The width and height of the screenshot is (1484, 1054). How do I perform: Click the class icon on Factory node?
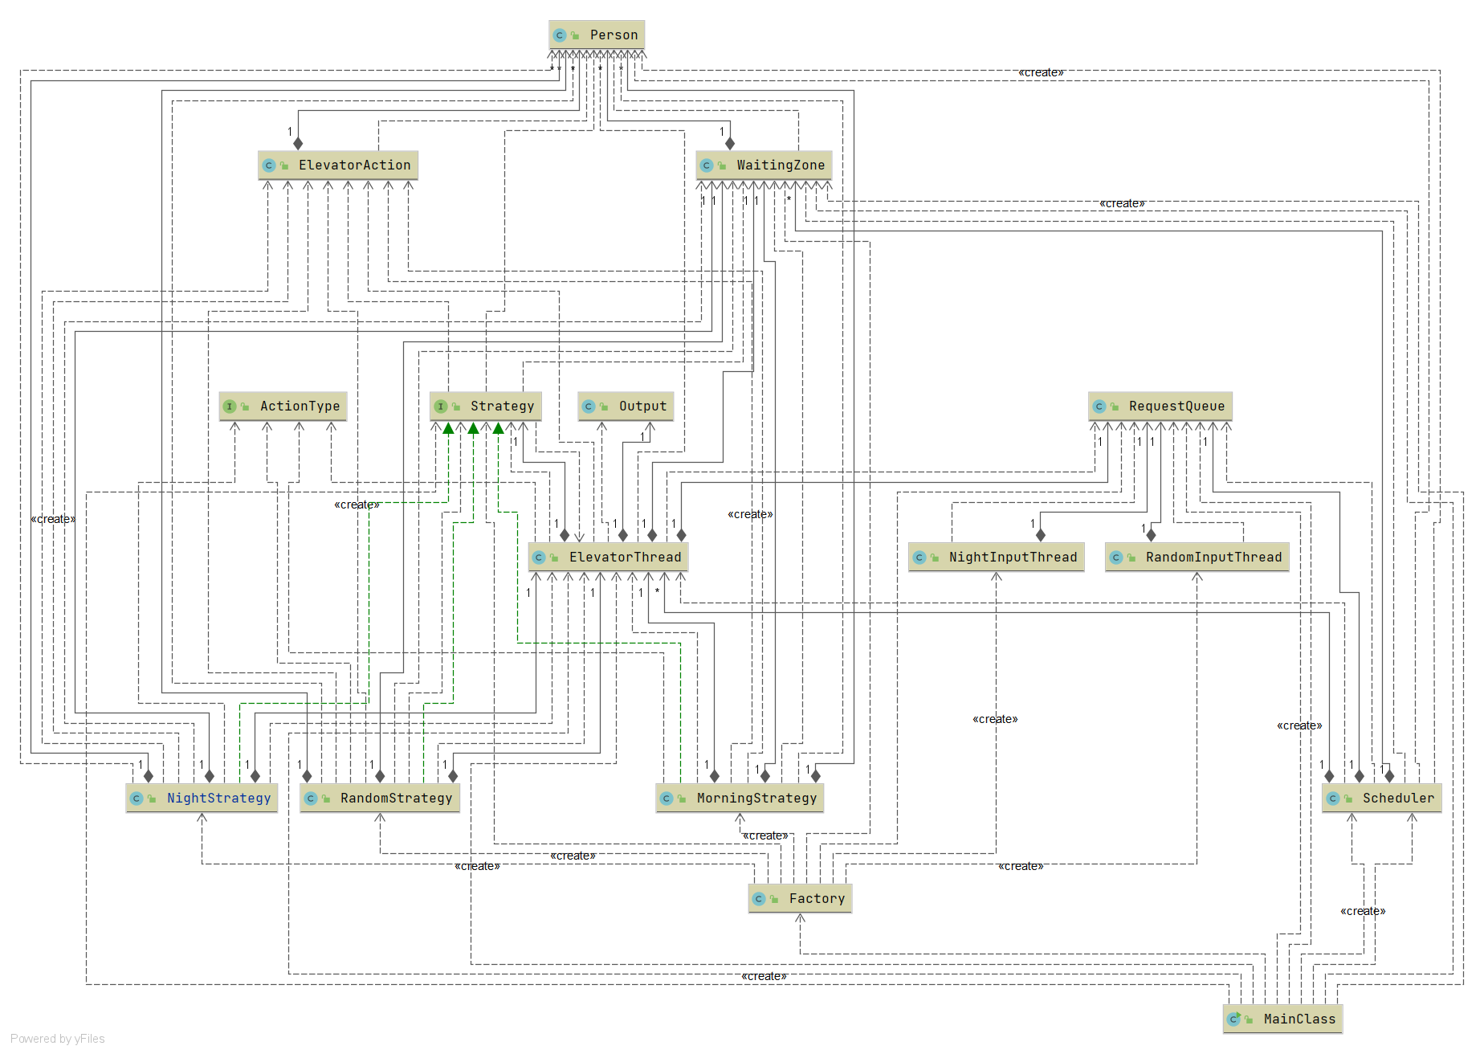(759, 899)
